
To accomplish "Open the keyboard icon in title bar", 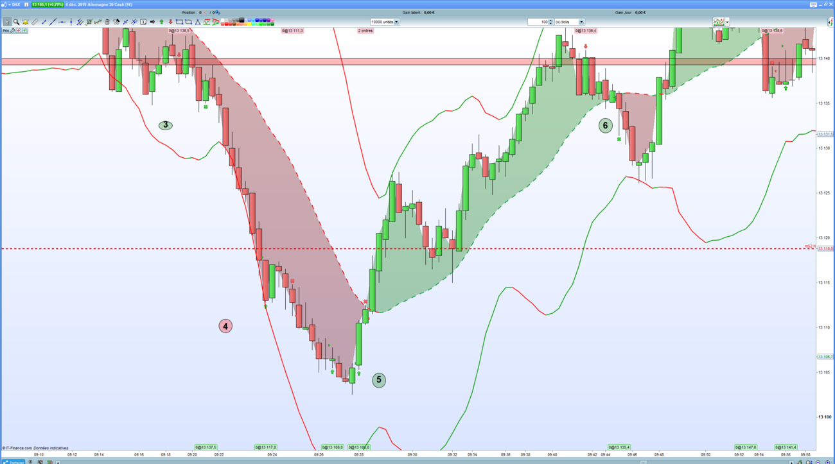I will click(x=813, y=4).
